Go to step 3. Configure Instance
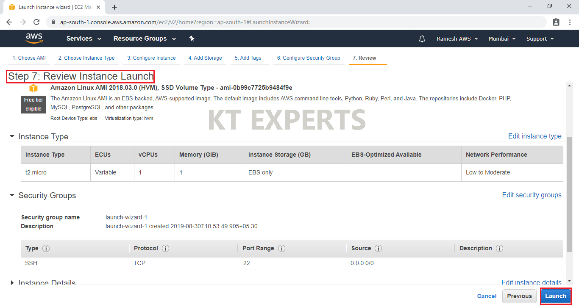The height and width of the screenshot is (307, 579). pos(151,58)
